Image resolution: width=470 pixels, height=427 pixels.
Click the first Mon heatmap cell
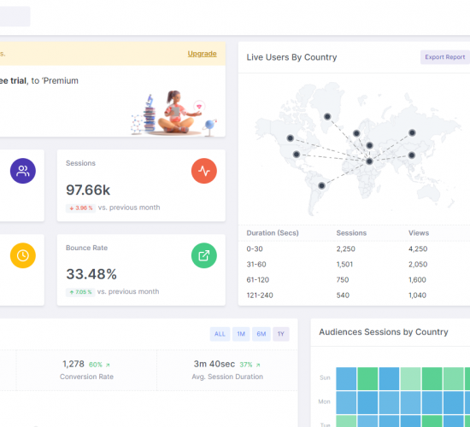coord(346,402)
